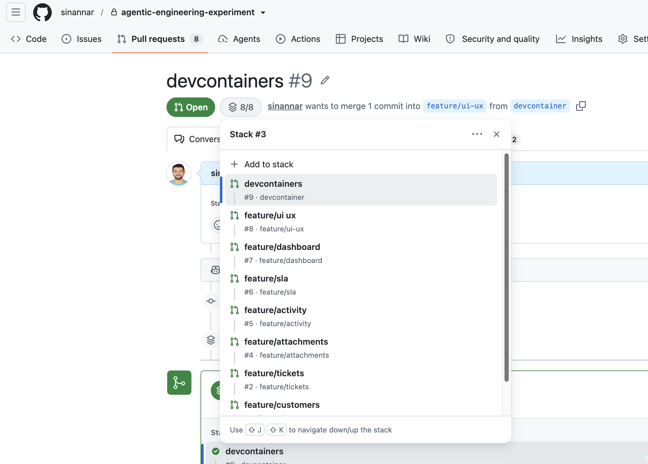
Task: Select feature/ui ux #8 in the stack
Action: 361,222
